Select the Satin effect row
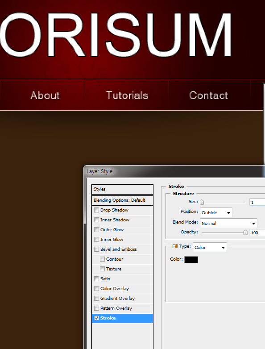Screen dimensions: 265x349 click(122, 278)
